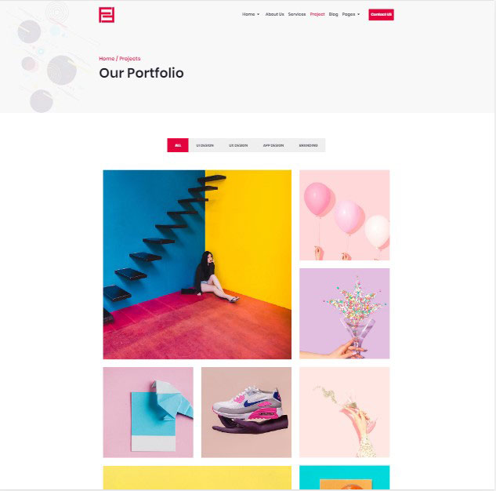Viewport: 496px width, 491px height.
Task: Click the Contact Us button
Action: (381, 15)
